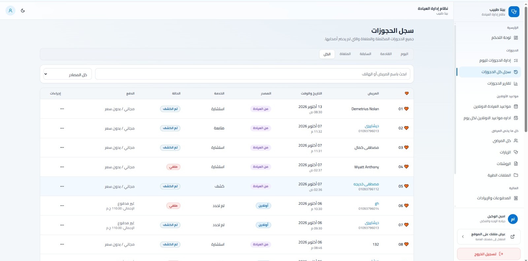Click the امين الوكيل user avatar
Viewport: 528px width, 261px height.
(513, 219)
